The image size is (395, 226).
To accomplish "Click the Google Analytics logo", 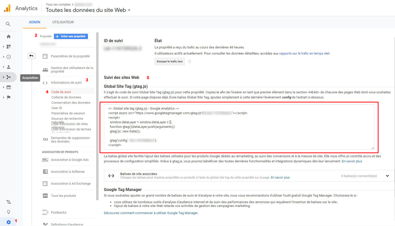I will coord(7,8).
